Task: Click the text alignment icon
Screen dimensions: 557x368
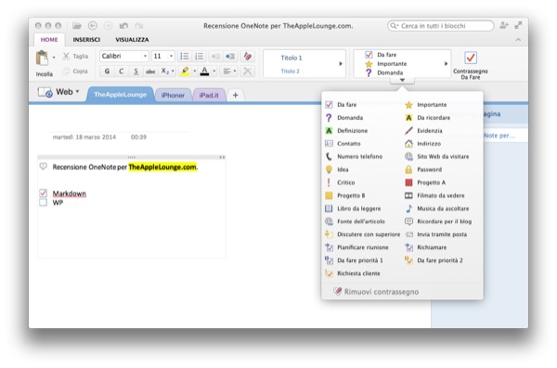Action: pyautogui.click(x=227, y=72)
